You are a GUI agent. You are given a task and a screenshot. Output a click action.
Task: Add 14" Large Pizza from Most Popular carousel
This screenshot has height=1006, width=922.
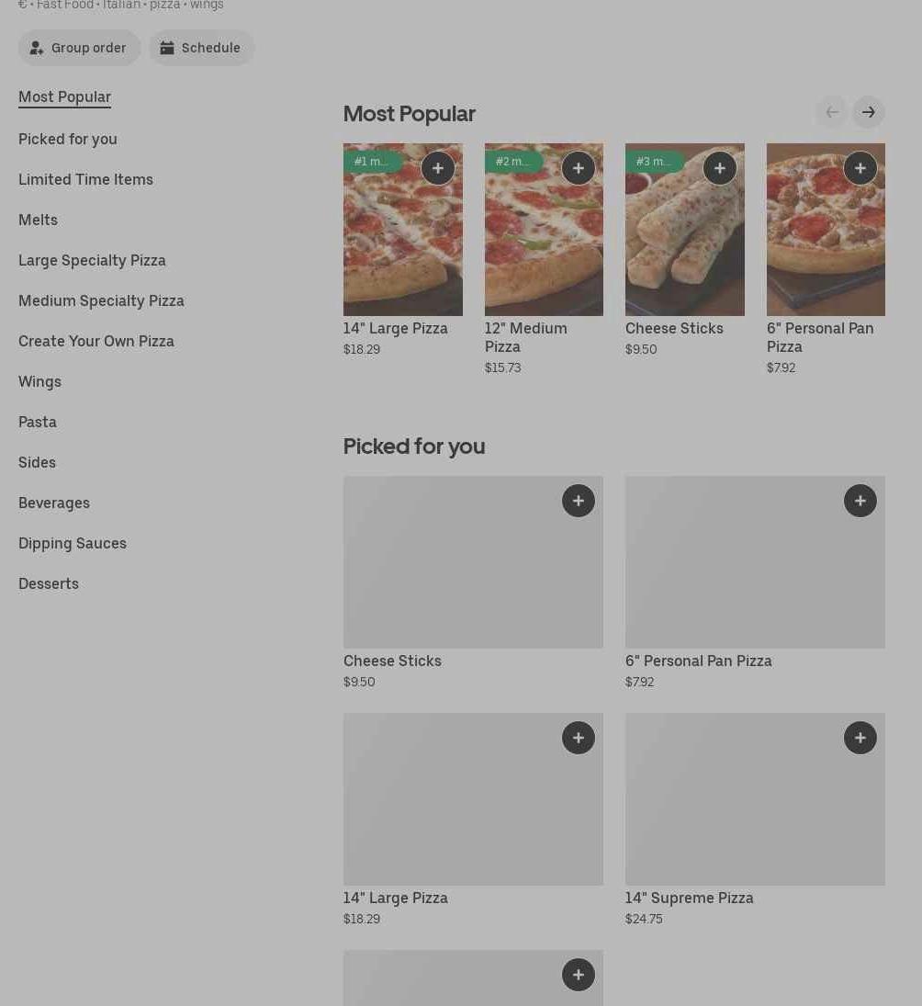click(x=438, y=168)
